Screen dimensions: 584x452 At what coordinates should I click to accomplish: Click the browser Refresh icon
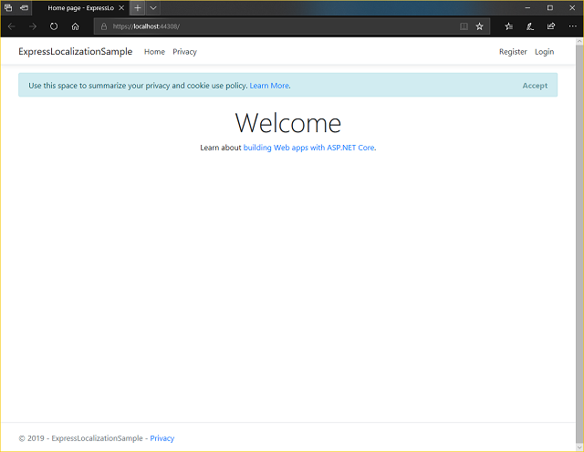(x=54, y=26)
